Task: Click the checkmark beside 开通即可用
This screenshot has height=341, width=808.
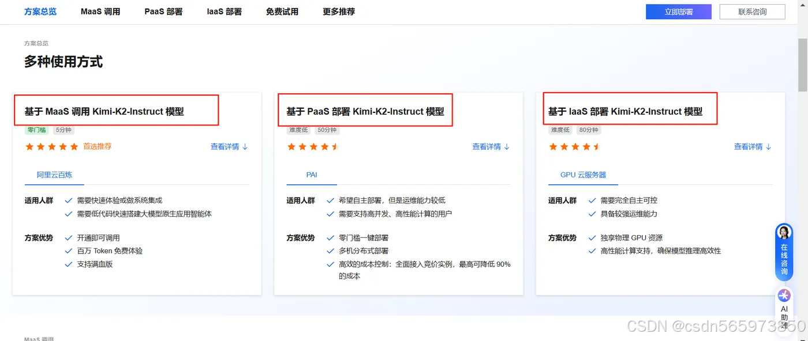Action: [x=69, y=237]
